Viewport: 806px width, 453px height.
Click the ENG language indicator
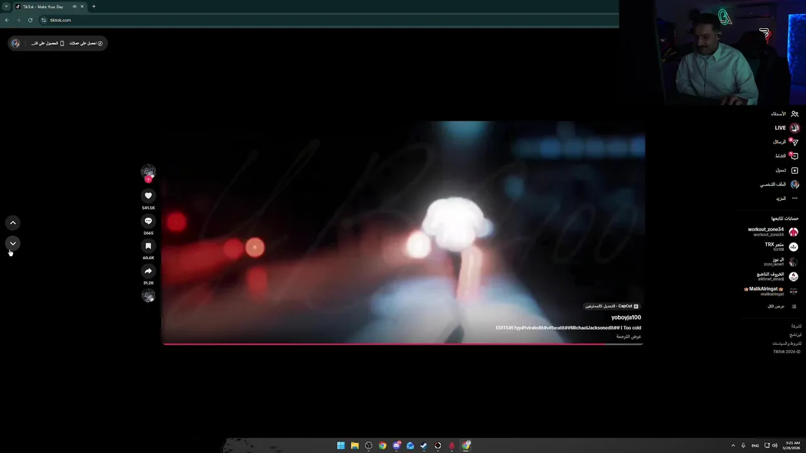point(755,445)
